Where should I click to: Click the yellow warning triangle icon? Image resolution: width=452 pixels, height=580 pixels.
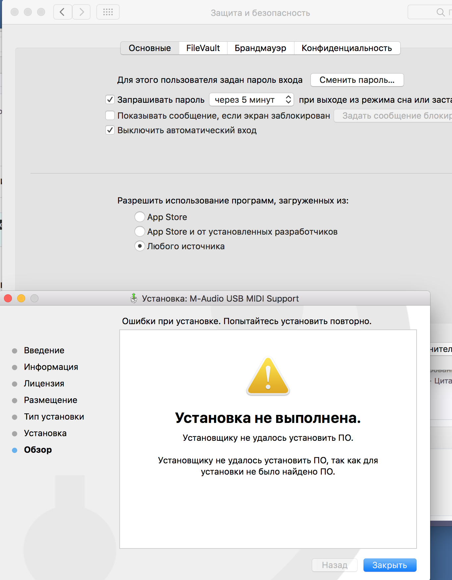[x=268, y=376]
